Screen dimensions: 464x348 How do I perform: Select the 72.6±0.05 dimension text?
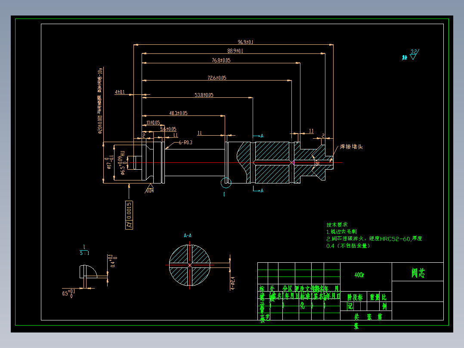217,78
